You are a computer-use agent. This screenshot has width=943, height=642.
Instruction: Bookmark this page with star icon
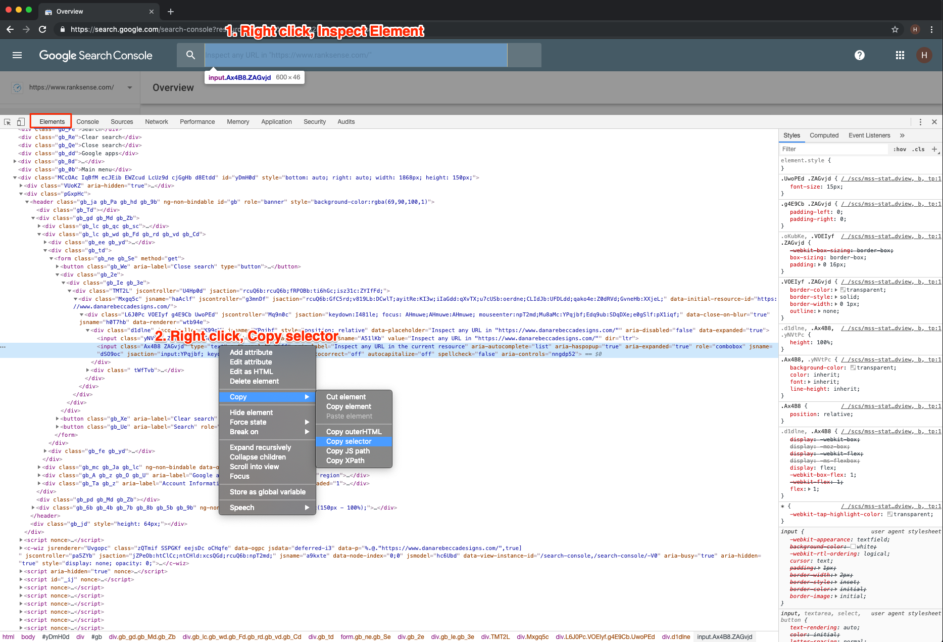click(895, 29)
